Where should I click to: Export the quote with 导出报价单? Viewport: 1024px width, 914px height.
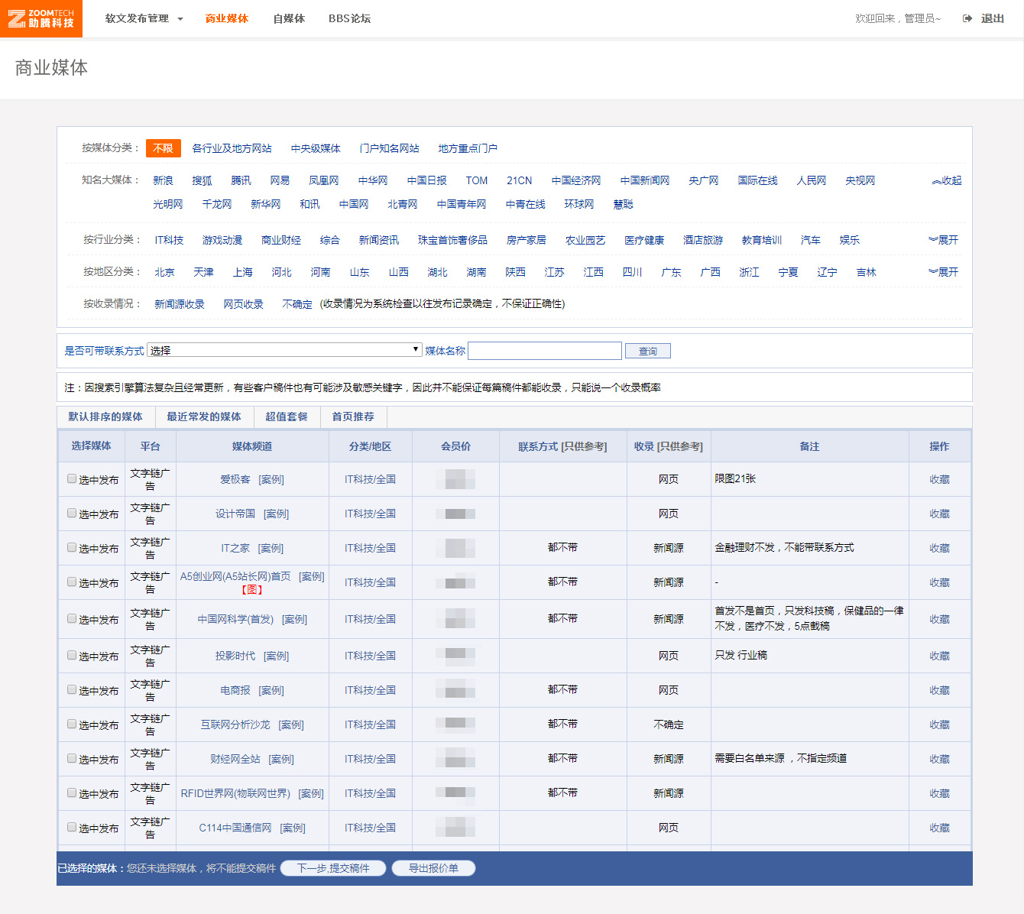coord(433,868)
